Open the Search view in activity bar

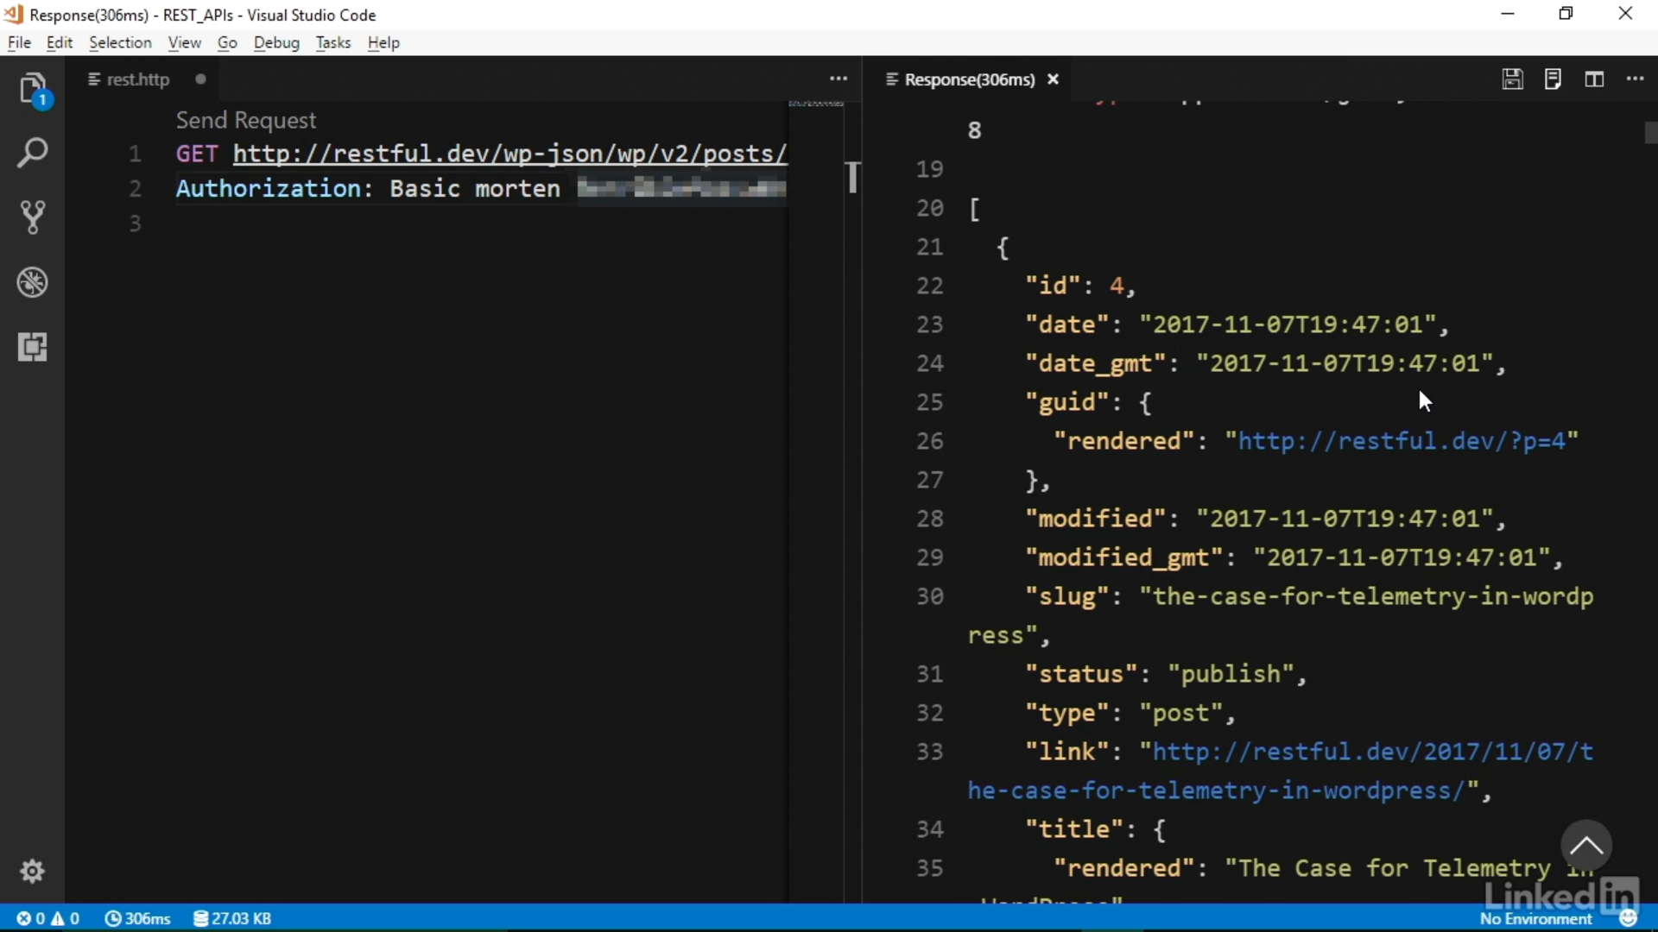click(x=33, y=153)
